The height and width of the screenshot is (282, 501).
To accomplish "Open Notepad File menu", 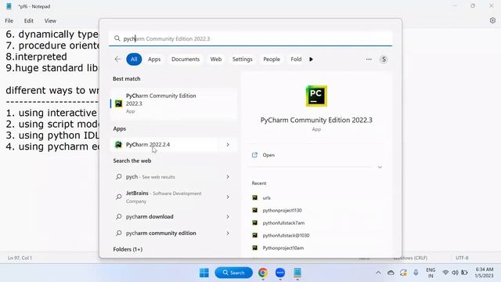I will (9, 21).
